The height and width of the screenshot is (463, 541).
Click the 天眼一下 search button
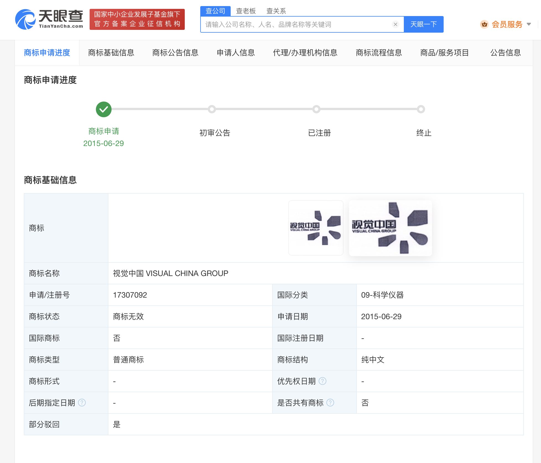(x=424, y=24)
